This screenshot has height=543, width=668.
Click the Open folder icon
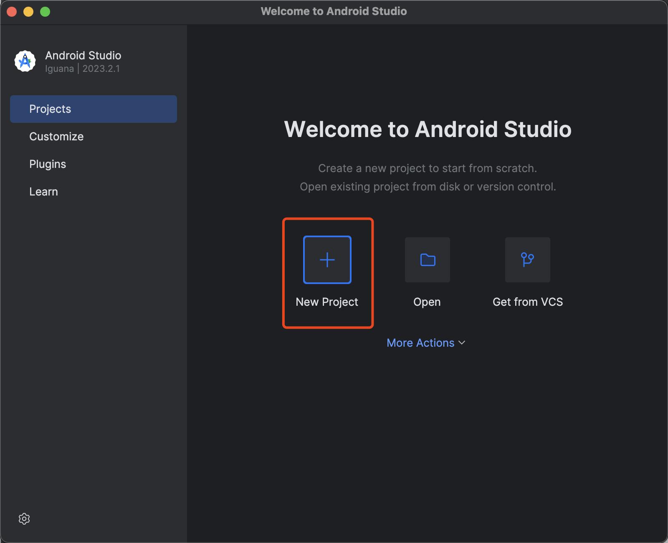coord(428,260)
